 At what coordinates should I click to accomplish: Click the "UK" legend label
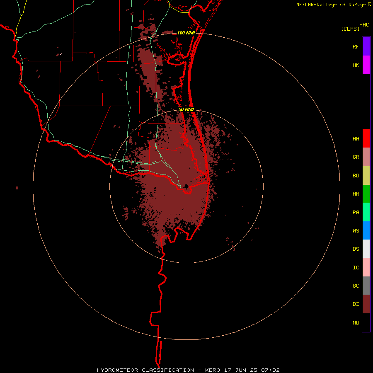(x=356, y=65)
